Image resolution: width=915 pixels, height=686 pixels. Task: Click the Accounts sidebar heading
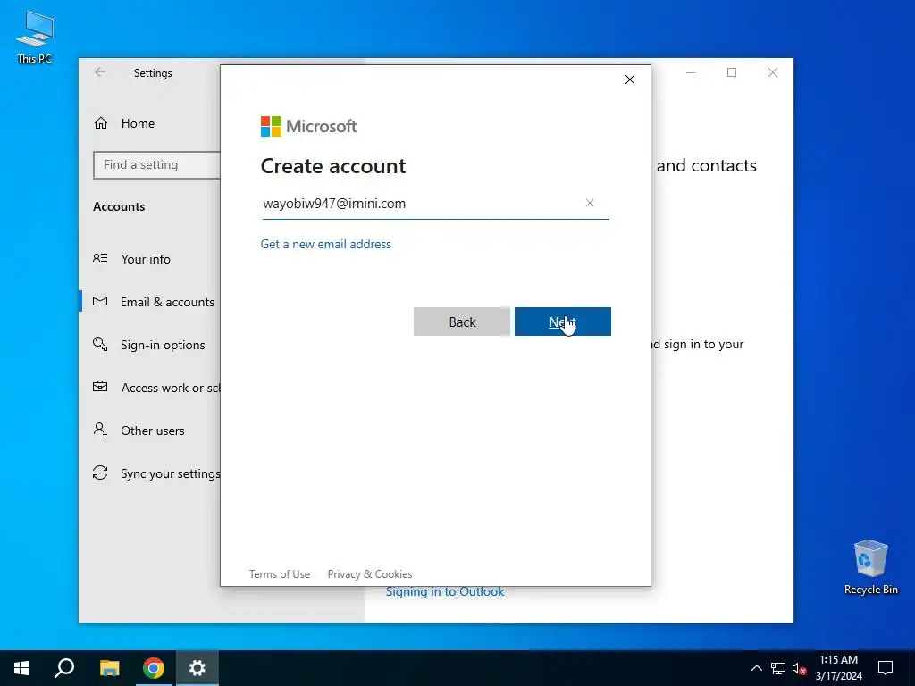pos(119,206)
